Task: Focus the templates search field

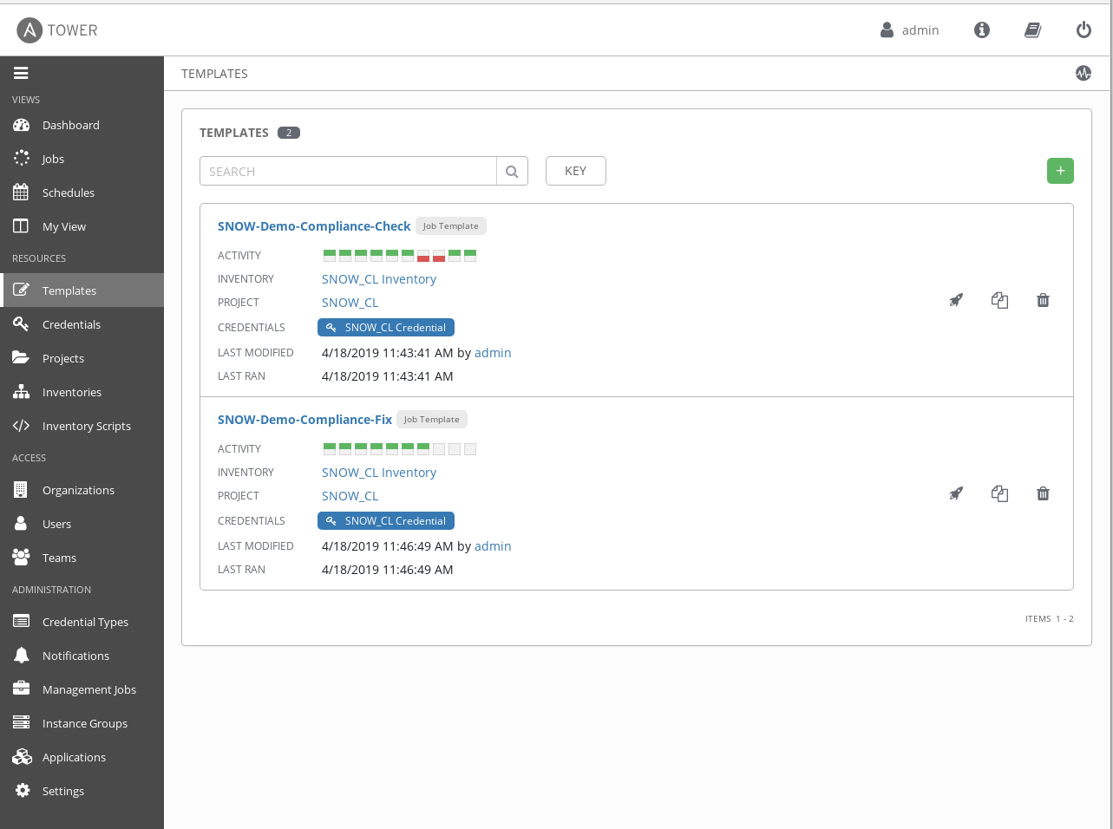Action: (348, 172)
